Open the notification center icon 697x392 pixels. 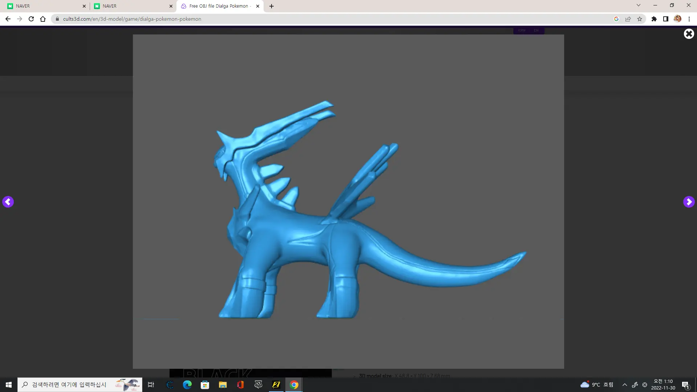click(x=685, y=385)
